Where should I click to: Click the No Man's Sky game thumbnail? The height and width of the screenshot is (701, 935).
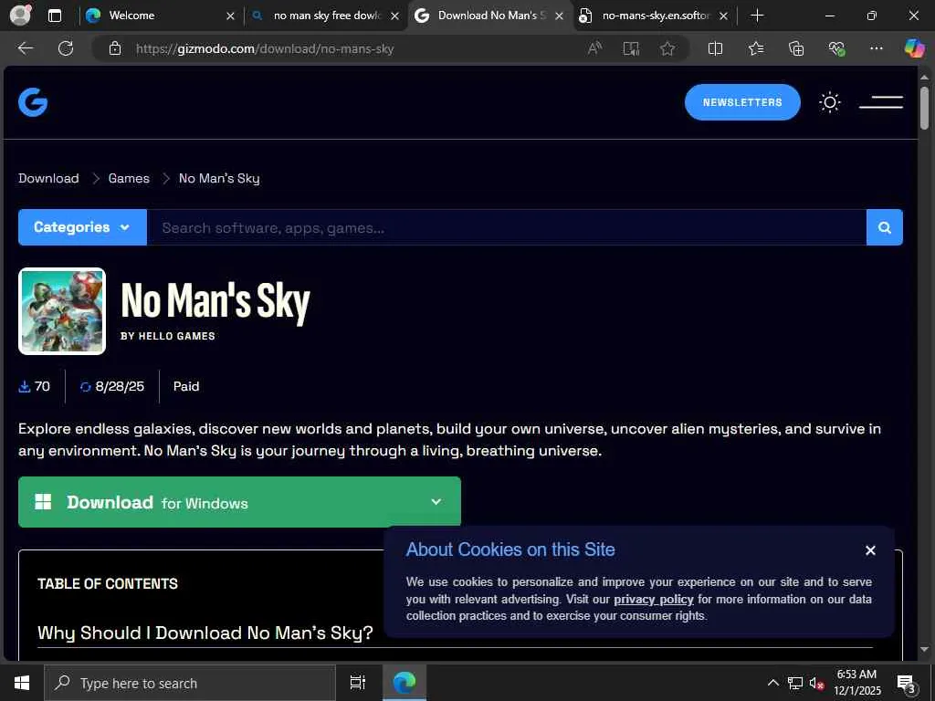[62, 311]
